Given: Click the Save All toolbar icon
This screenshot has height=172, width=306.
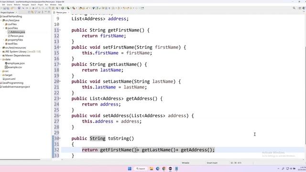Looking at the screenshot, I should (8, 8).
